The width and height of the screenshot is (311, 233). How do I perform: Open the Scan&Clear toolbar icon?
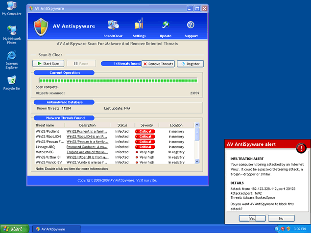click(113, 26)
